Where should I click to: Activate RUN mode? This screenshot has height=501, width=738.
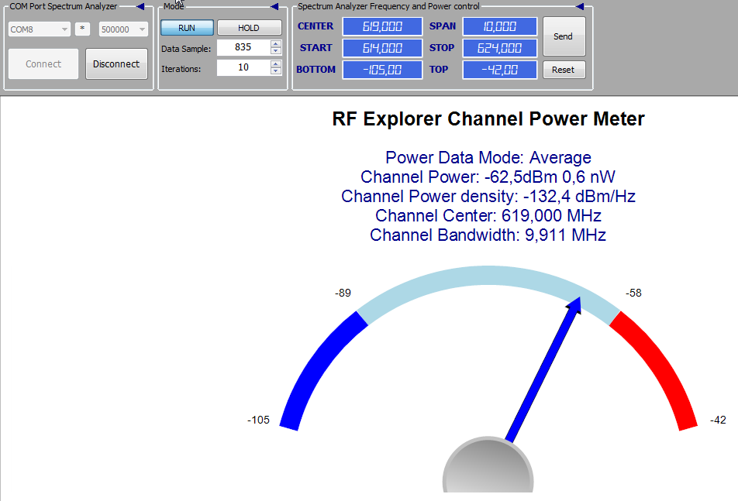pyautogui.click(x=187, y=28)
